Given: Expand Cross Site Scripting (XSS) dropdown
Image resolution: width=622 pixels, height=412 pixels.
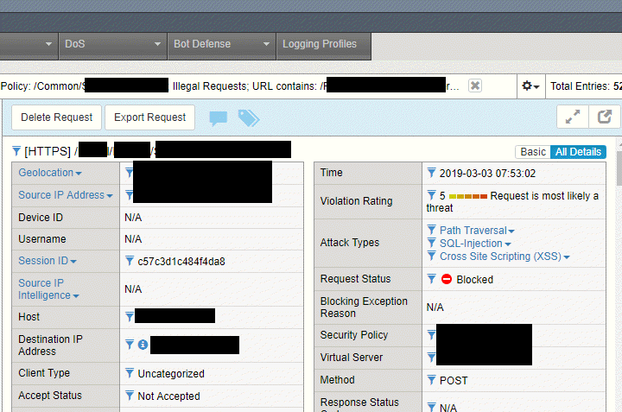Looking at the screenshot, I should [567, 257].
